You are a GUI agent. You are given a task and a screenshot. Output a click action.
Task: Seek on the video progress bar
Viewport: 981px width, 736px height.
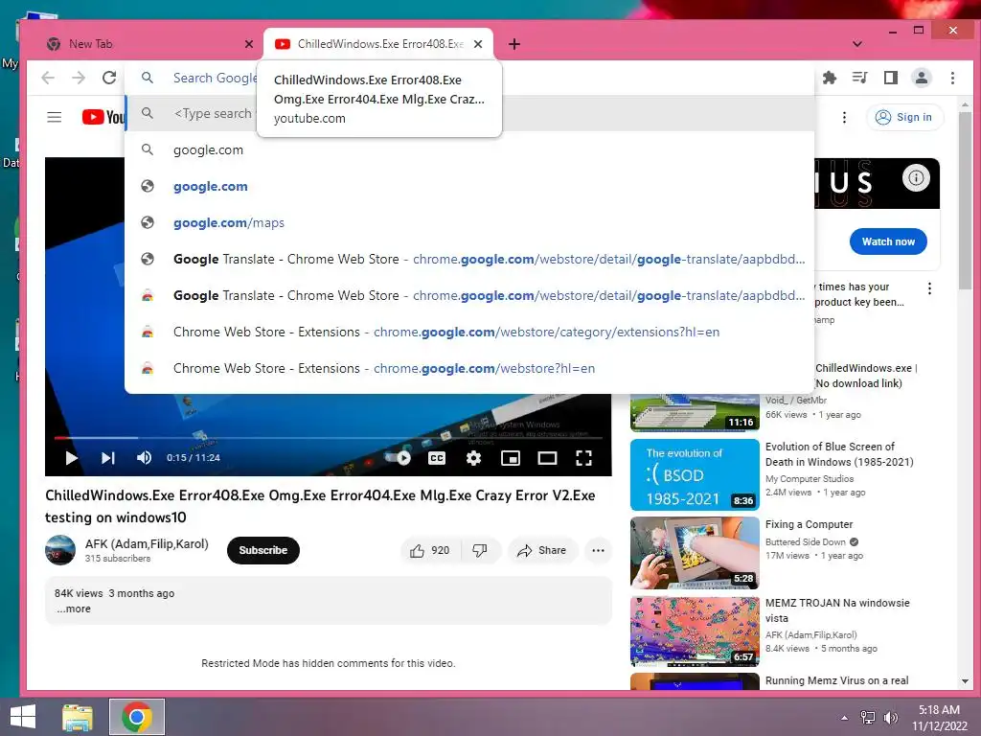point(329,437)
